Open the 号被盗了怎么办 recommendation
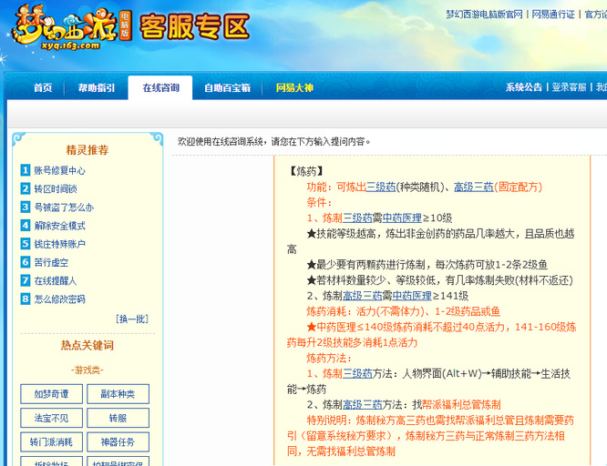The height and width of the screenshot is (466, 607). tap(64, 207)
